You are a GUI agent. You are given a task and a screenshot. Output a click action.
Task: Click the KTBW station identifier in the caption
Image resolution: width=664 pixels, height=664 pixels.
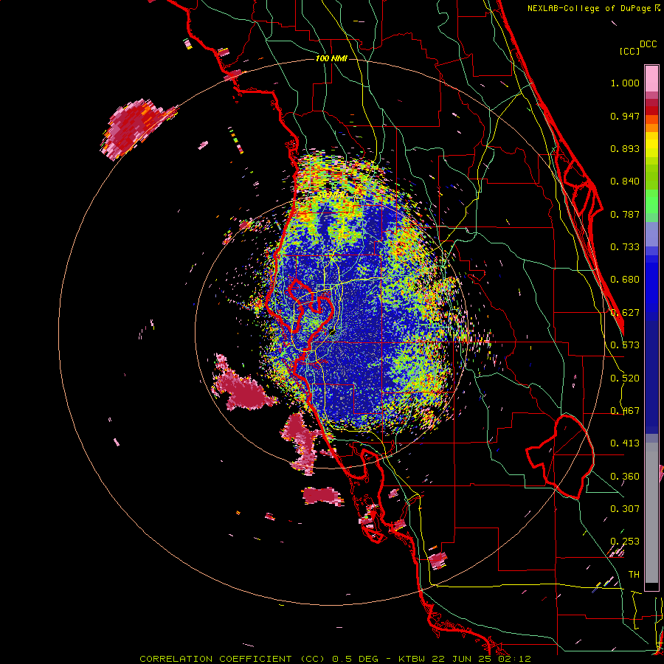(x=413, y=659)
